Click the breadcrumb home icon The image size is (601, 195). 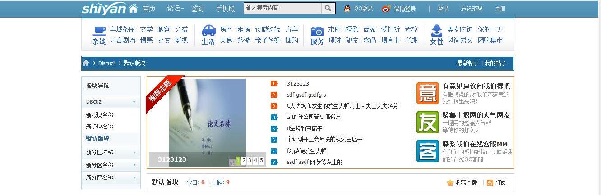coord(86,63)
